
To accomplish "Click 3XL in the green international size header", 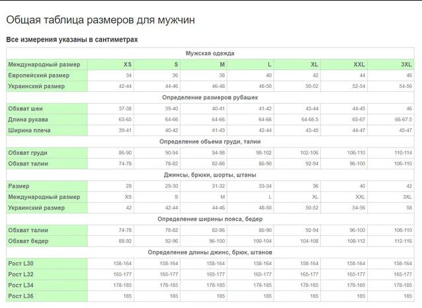I will (406, 65).
